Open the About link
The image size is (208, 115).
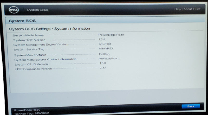pyautogui.click(x=188, y=9)
